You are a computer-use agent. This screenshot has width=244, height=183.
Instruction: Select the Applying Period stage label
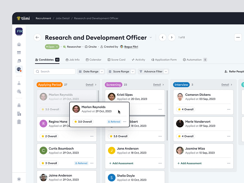50,85
